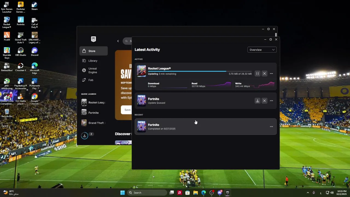The height and width of the screenshot is (197, 350).
Task: Select Rocket League desktop shortcut
Action: (x=7, y=23)
